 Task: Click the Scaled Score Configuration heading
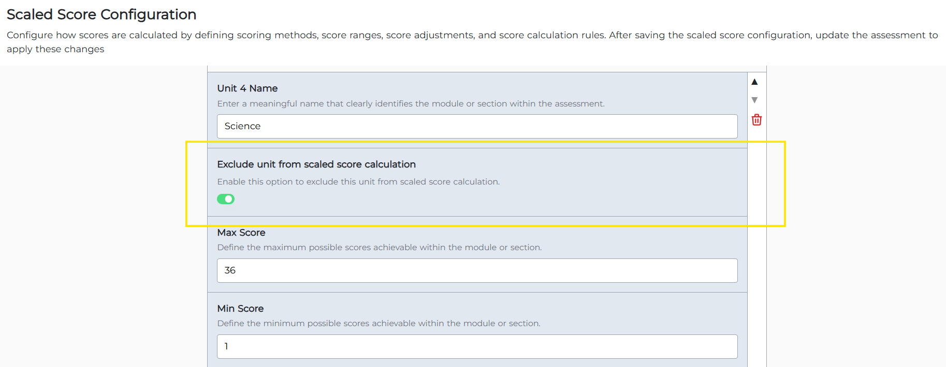(x=101, y=14)
